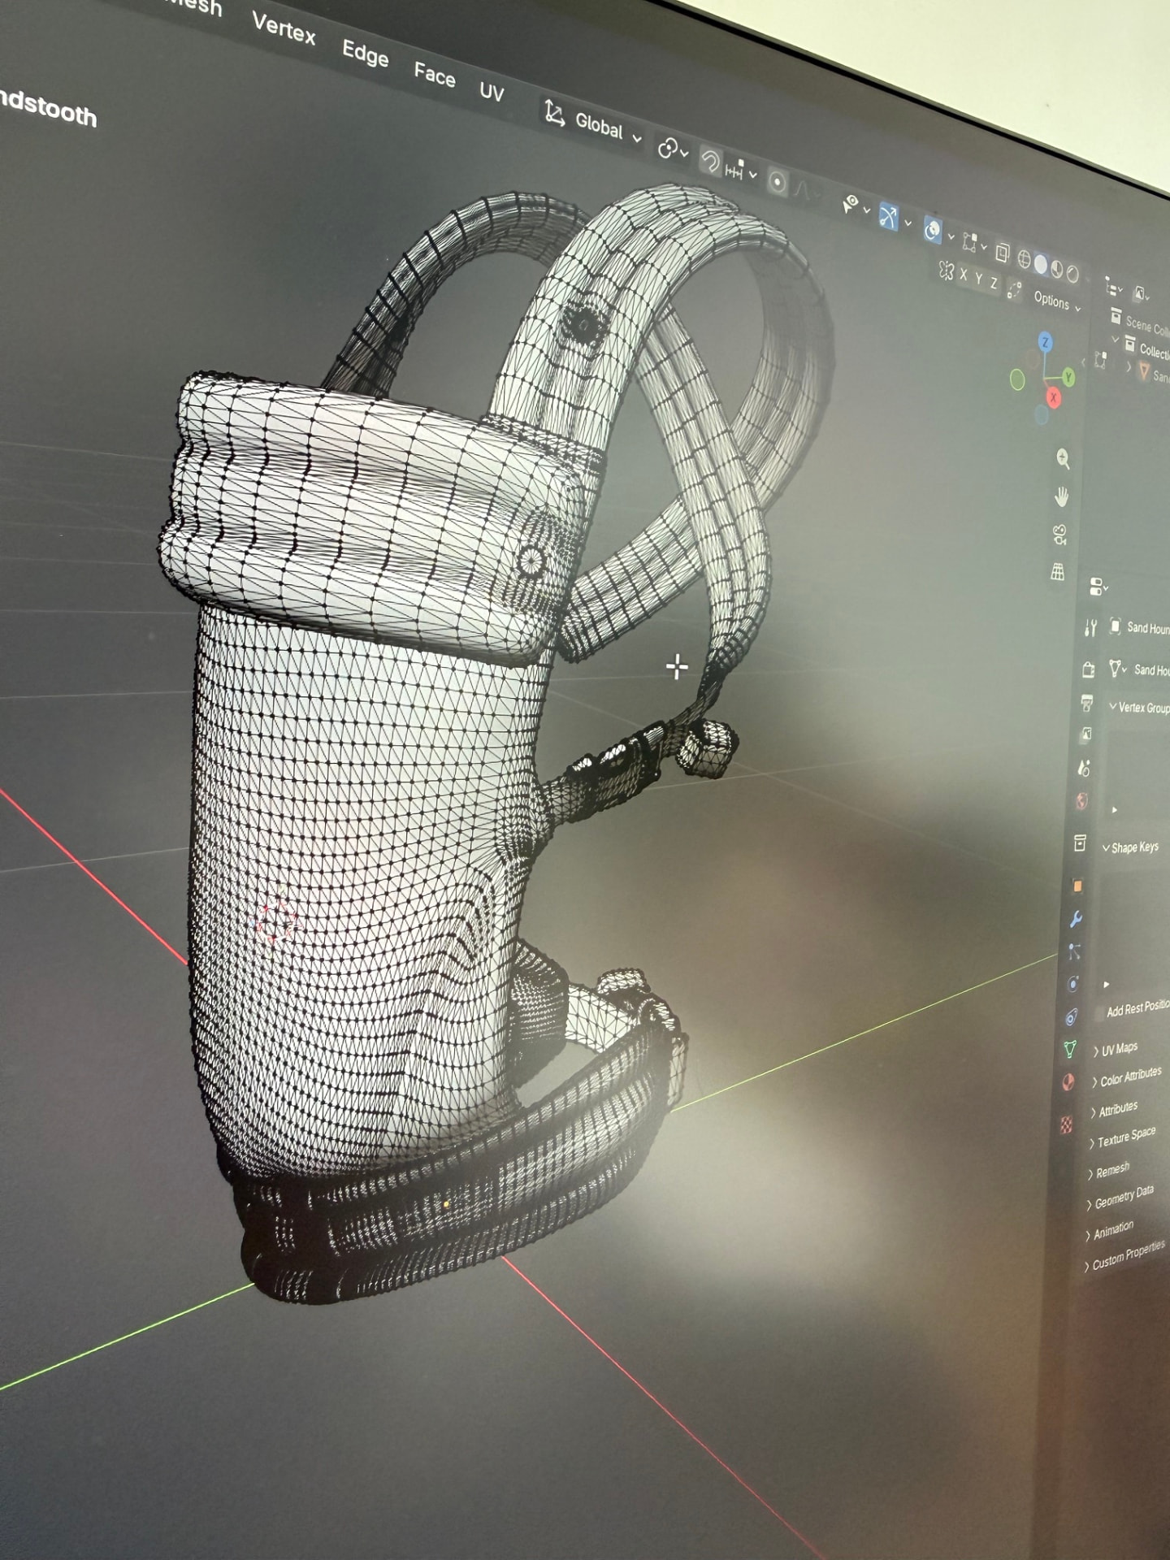Click the Y axis on navigation gizmo

(1068, 377)
